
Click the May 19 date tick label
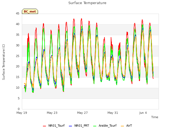tap(22, 113)
